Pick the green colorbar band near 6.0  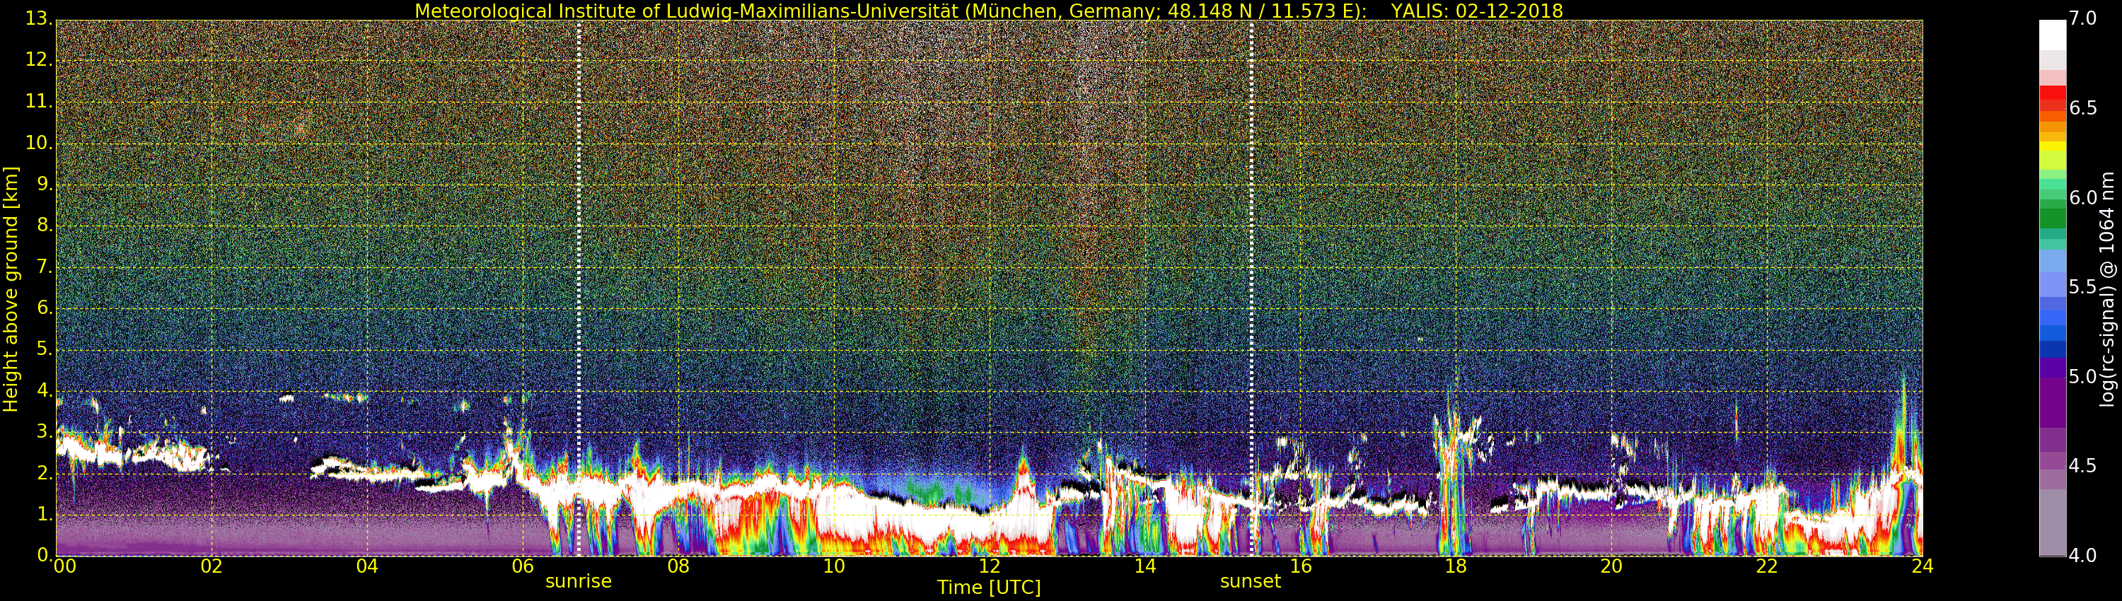click(x=2052, y=217)
